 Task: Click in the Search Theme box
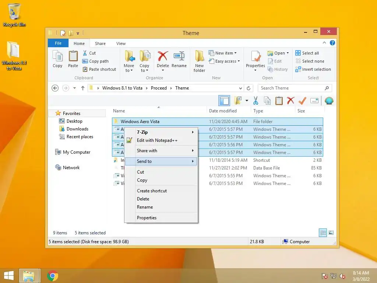(x=295, y=88)
